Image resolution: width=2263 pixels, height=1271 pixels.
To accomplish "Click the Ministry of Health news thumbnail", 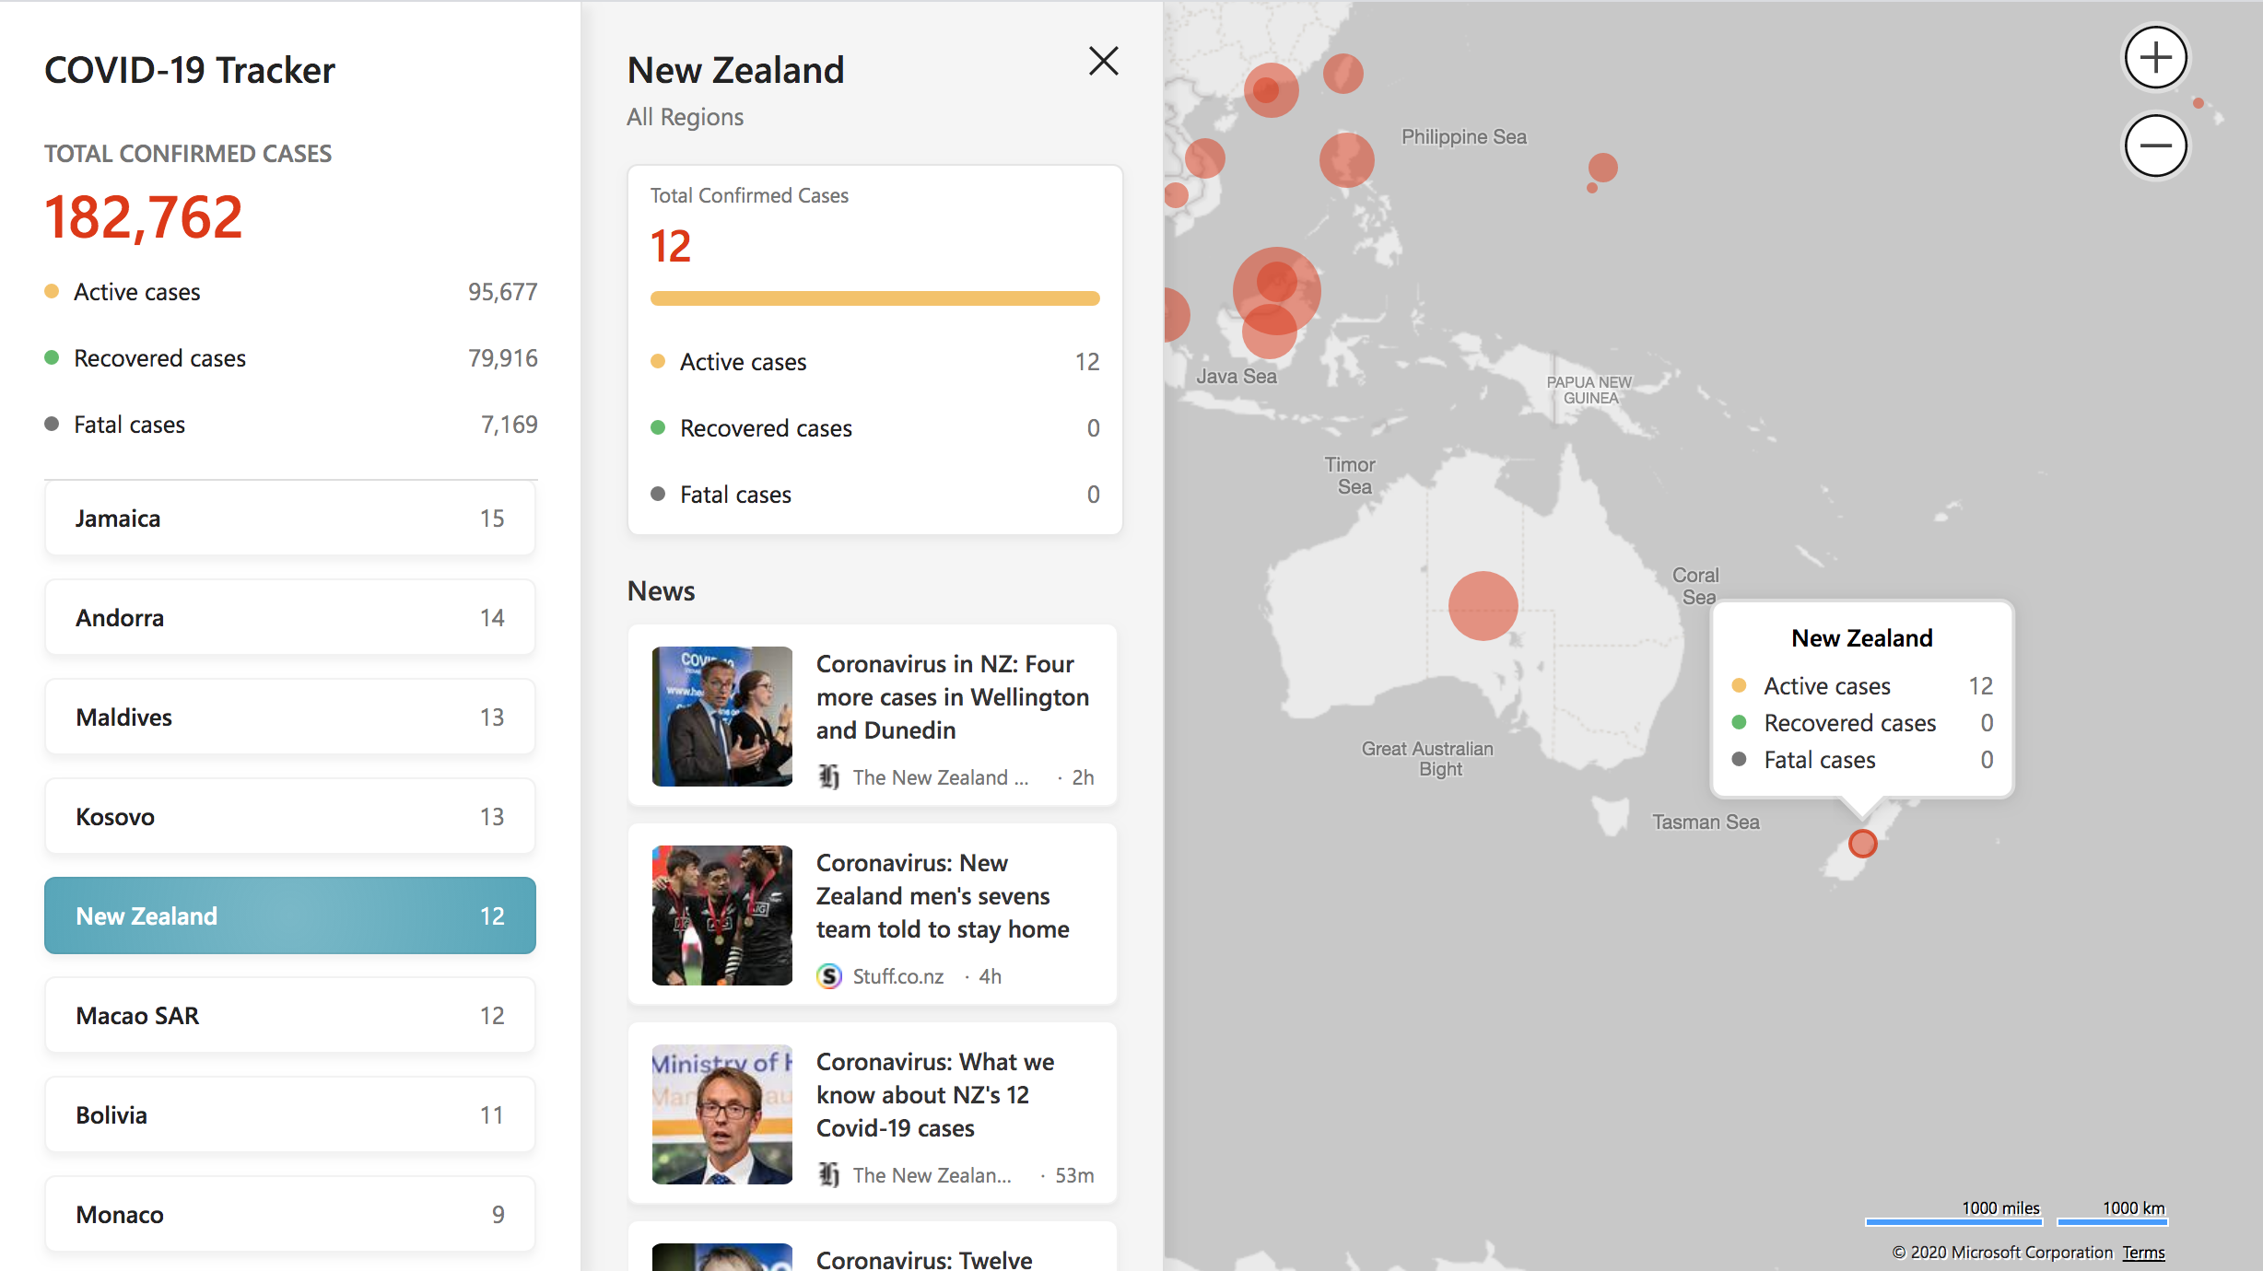I will pos(721,1114).
